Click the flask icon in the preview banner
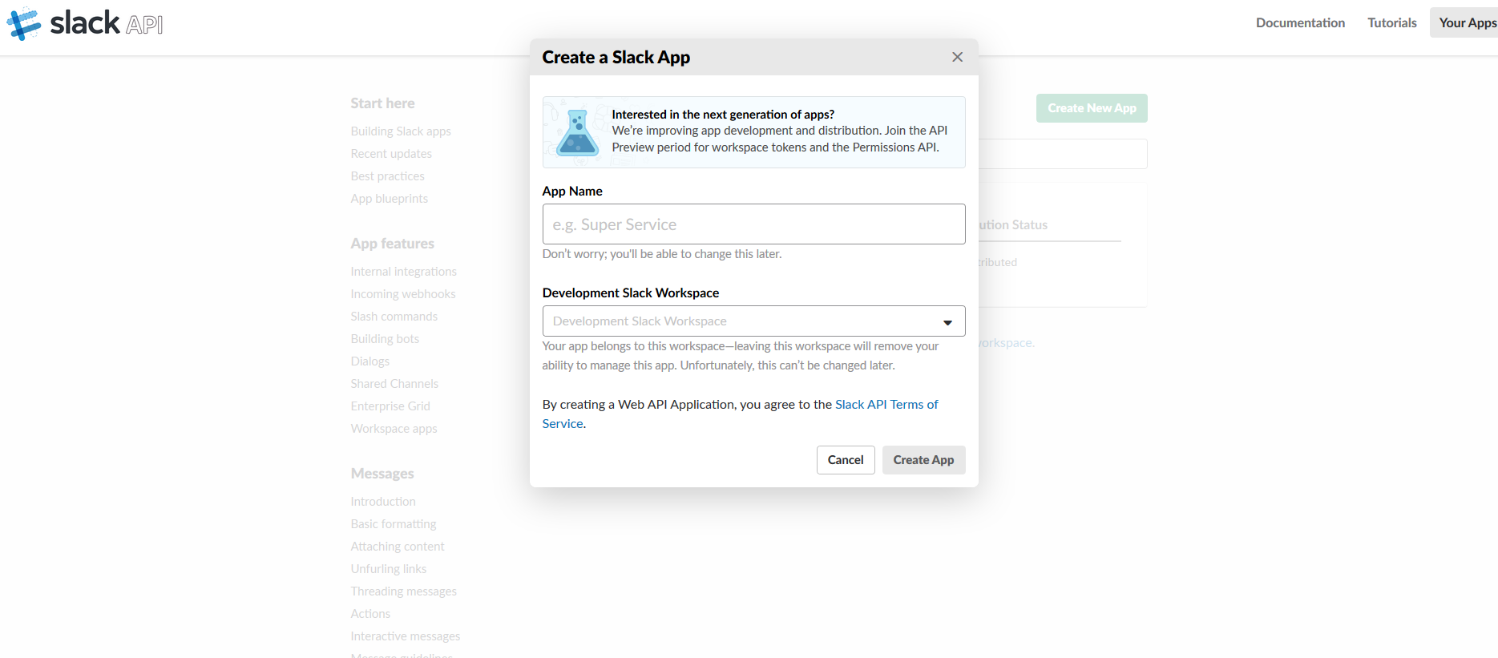The image size is (1498, 658). pos(577,132)
